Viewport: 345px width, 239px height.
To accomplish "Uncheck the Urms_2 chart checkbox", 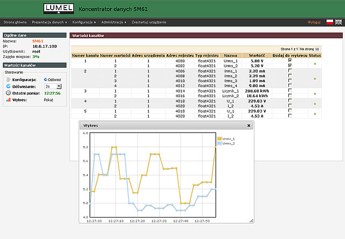I will [x=290, y=66].
